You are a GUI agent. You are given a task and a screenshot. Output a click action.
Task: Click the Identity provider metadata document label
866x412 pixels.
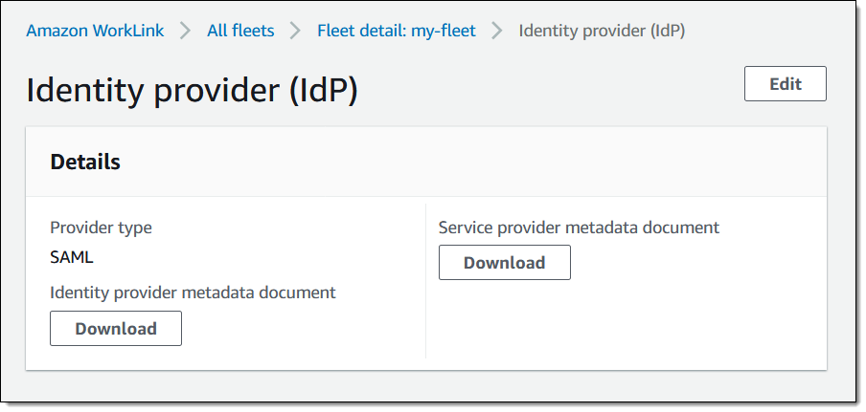pos(193,293)
